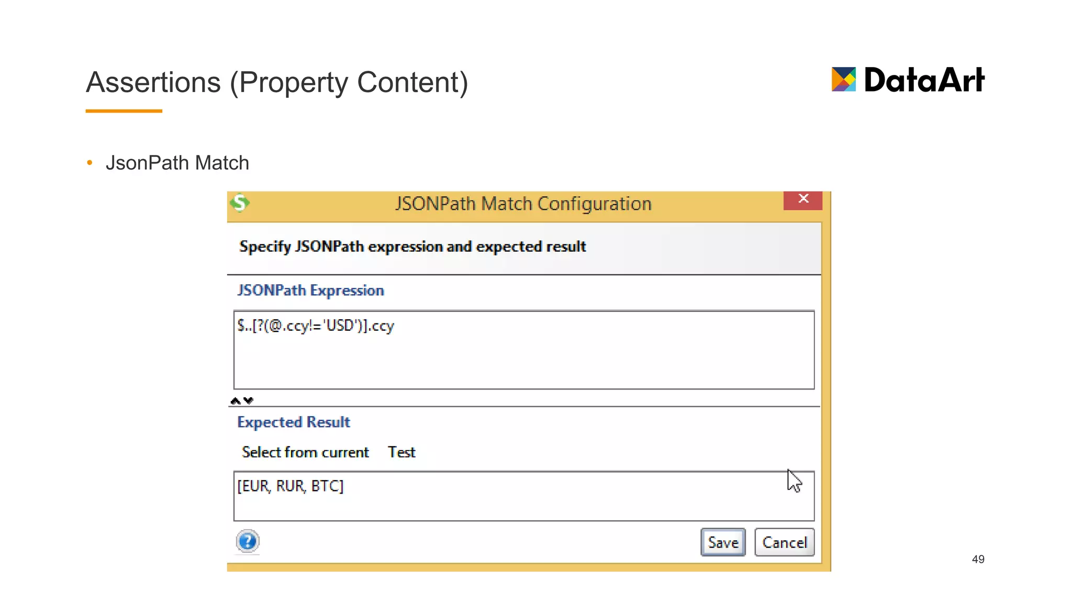The image size is (1072, 603).
Task: Click the Select from current button
Action: click(x=305, y=452)
